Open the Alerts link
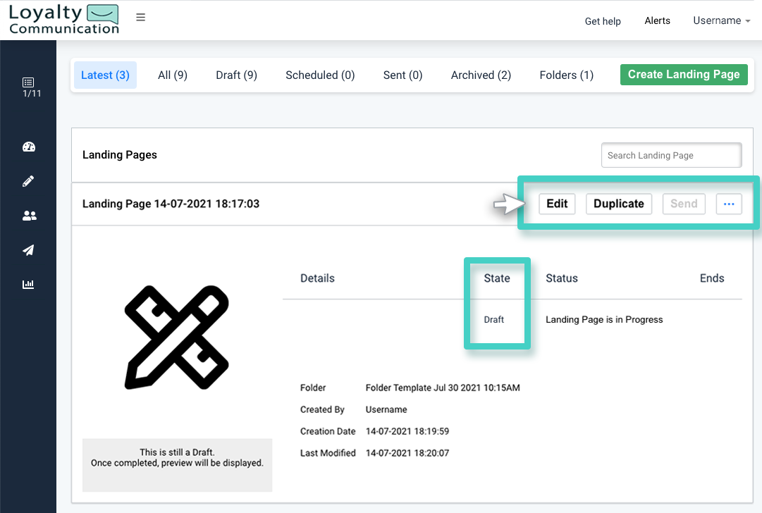 [657, 20]
